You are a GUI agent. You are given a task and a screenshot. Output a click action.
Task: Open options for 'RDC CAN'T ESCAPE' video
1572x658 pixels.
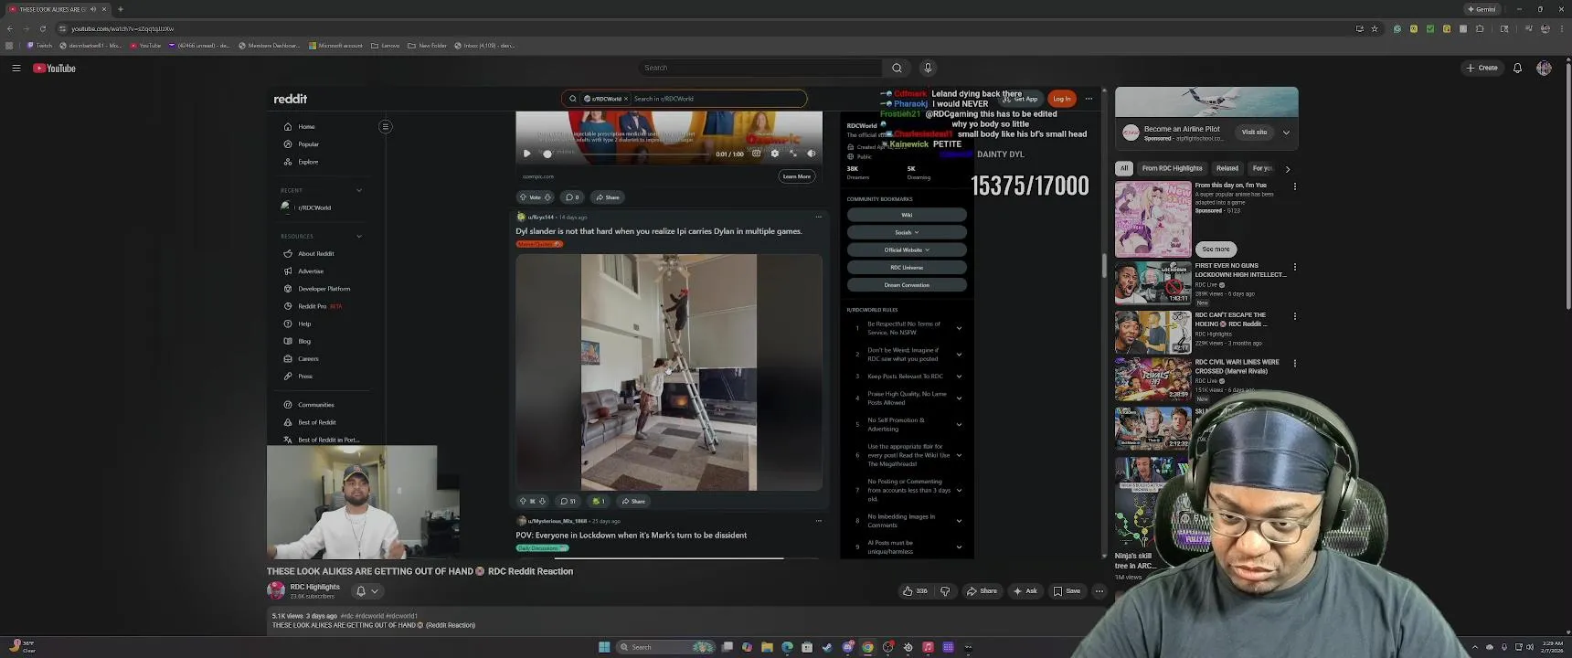coord(1294,316)
